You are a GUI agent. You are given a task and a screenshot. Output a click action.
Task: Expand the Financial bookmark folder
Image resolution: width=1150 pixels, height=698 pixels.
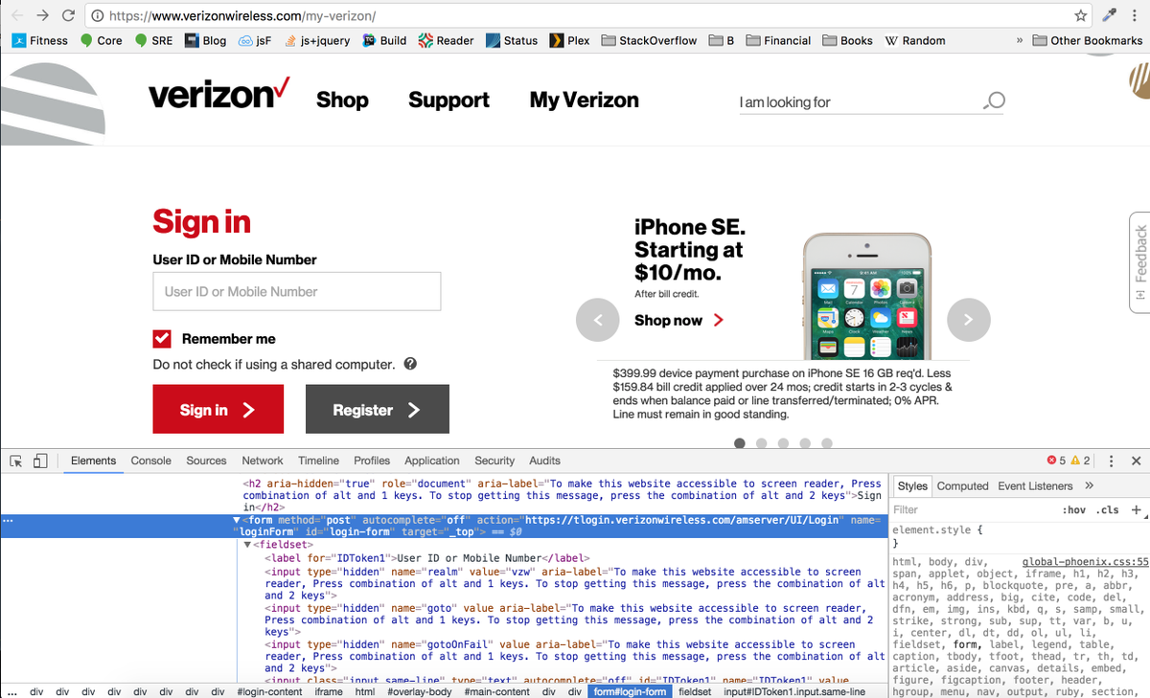[x=778, y=40]
